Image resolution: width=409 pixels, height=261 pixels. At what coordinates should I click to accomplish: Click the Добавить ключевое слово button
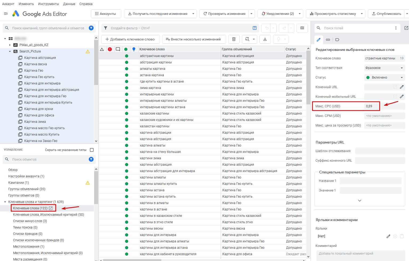pos(130,39)
